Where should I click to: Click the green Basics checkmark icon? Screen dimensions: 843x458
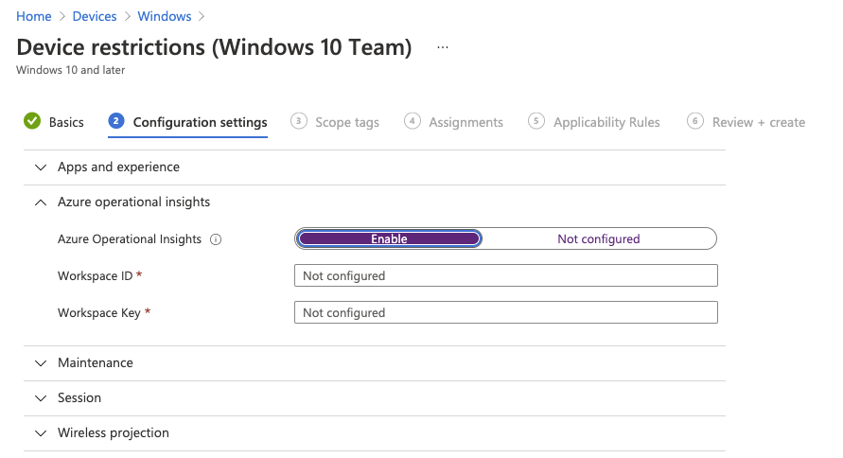[32, 121]
